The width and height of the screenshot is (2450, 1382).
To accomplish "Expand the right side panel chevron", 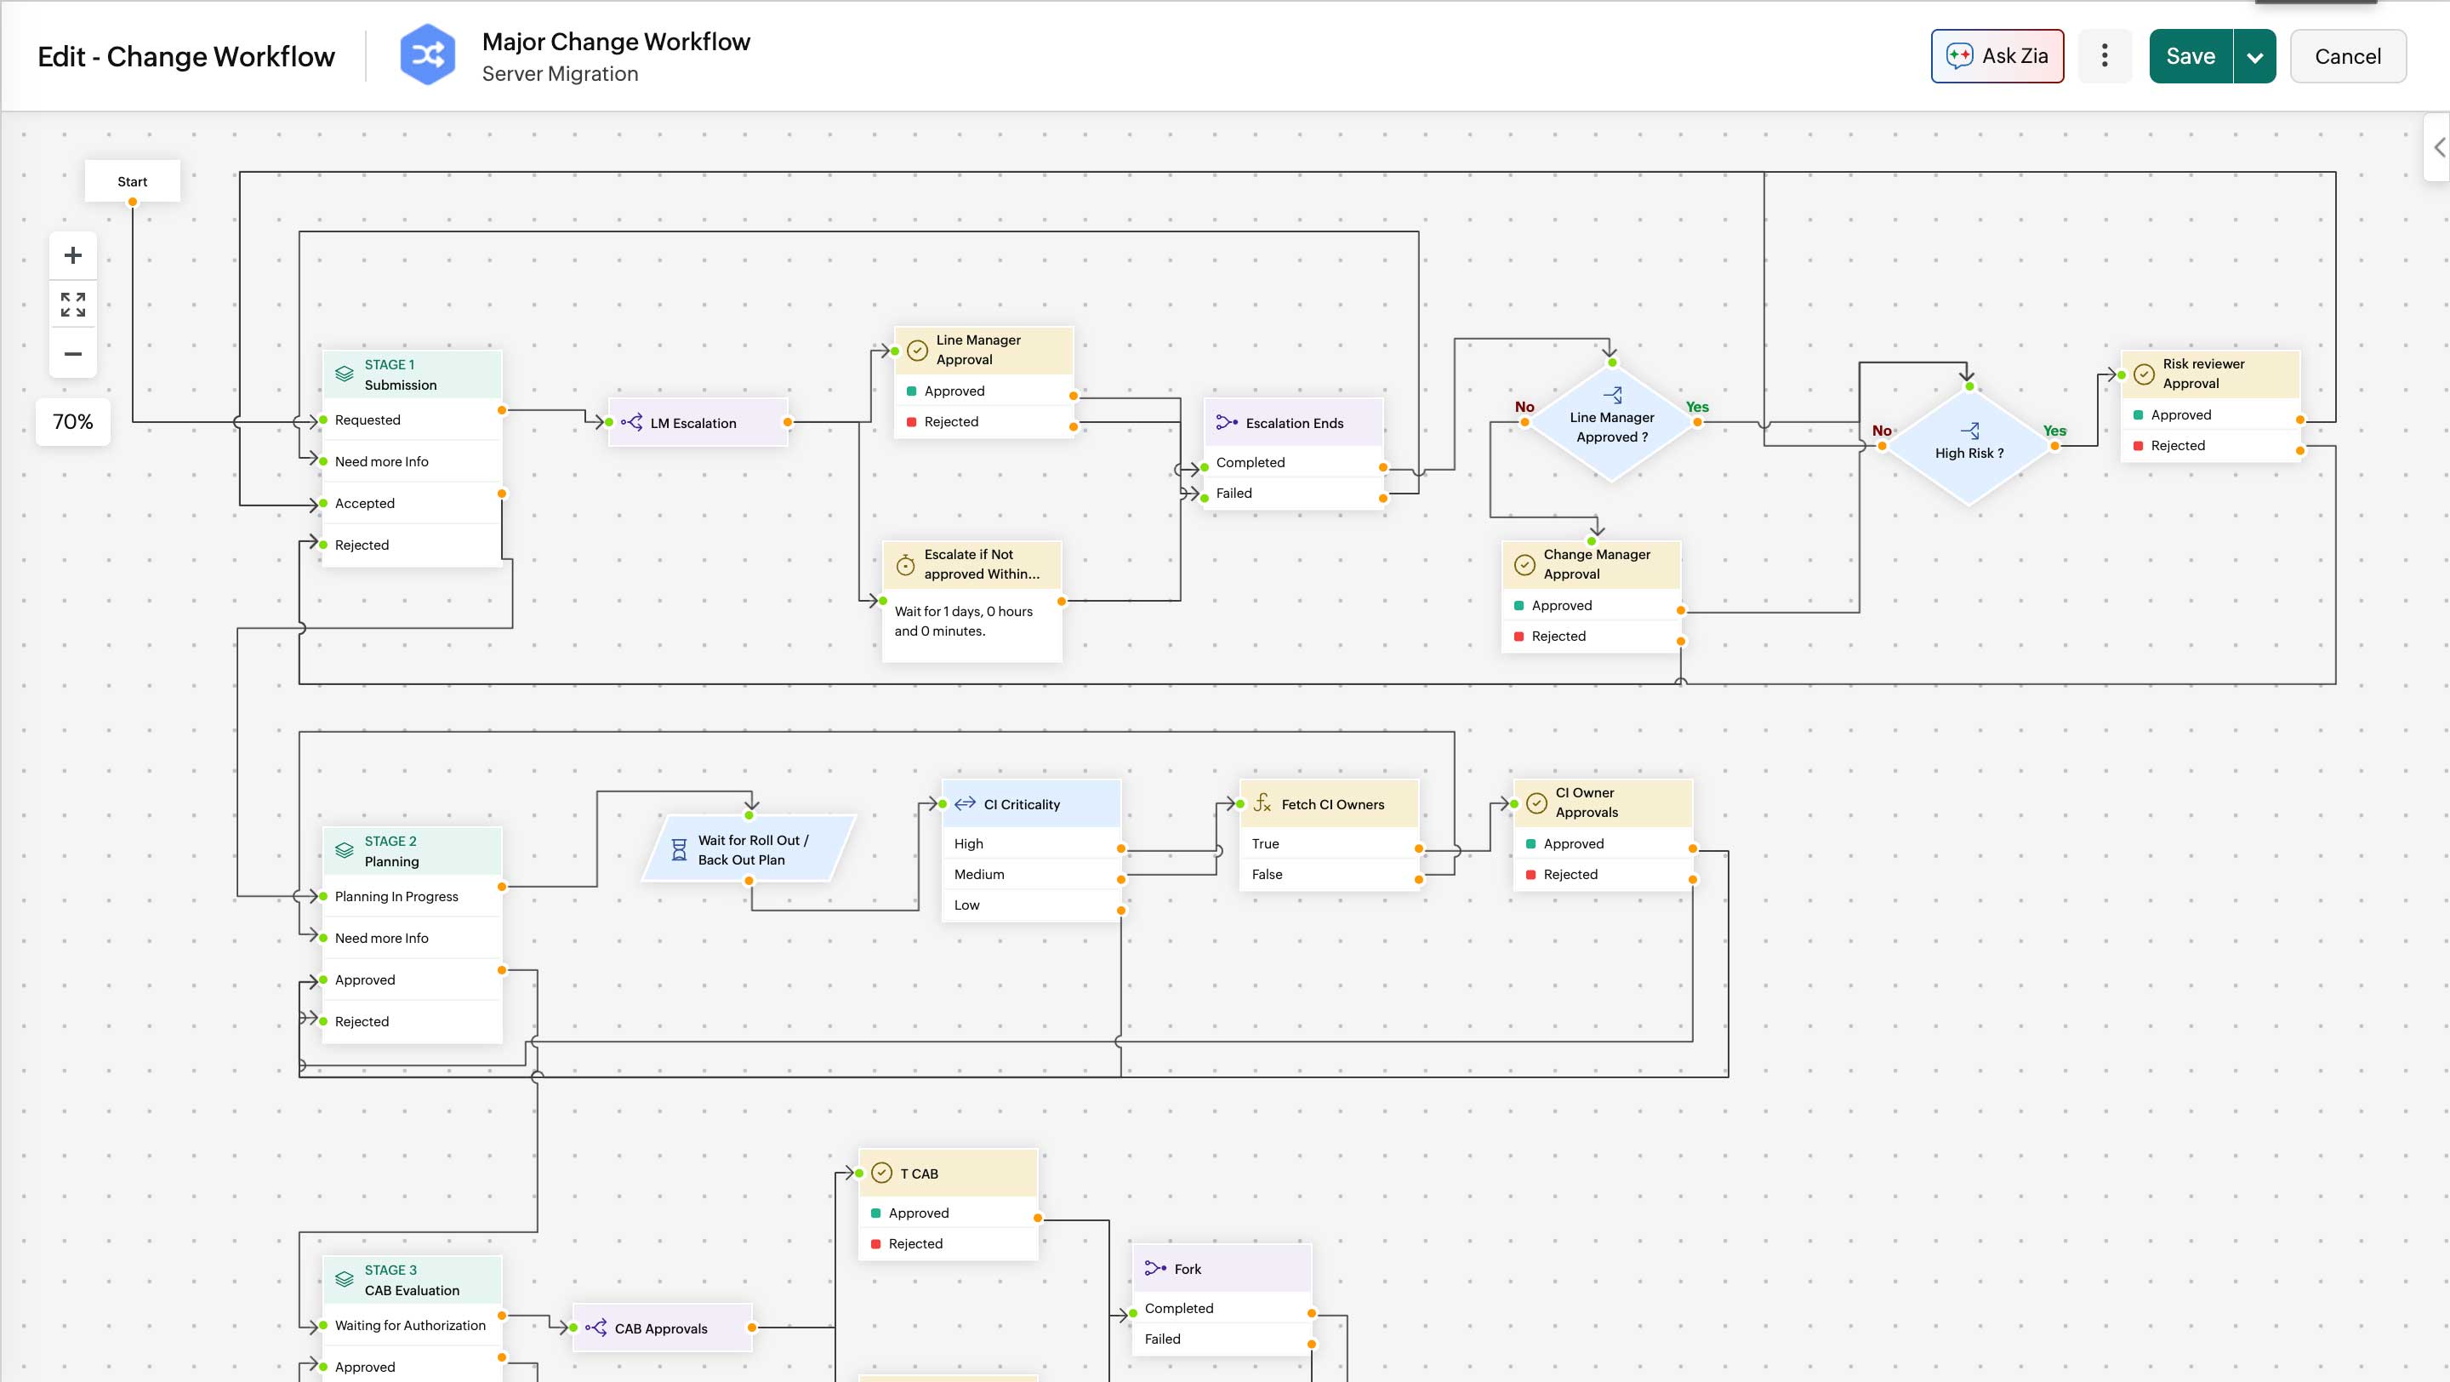I will (x=2439, y=146).
